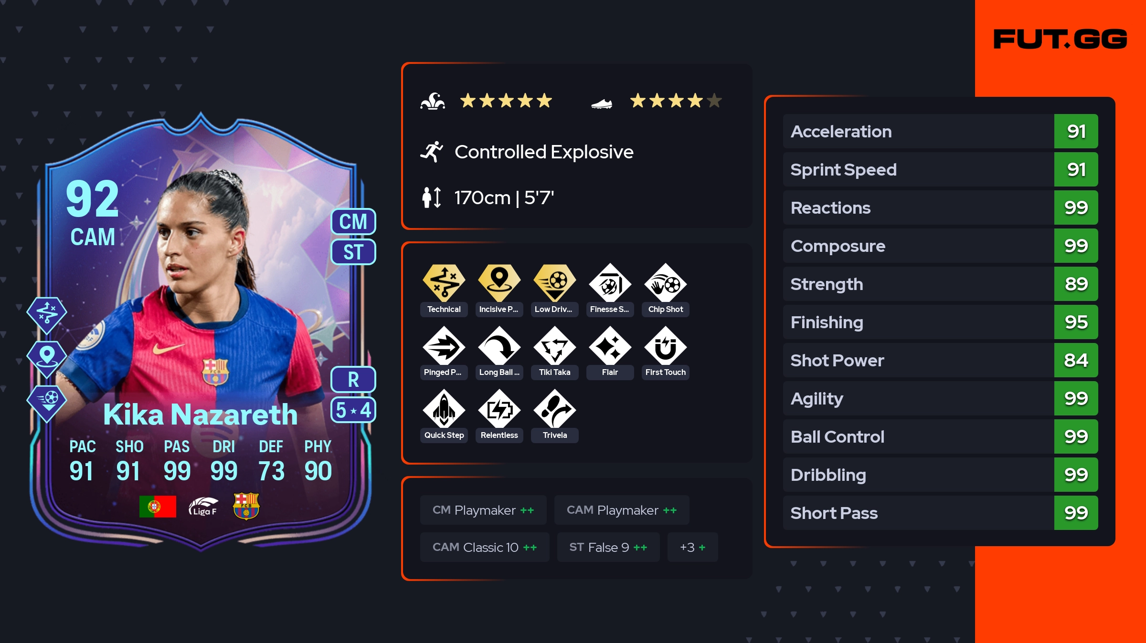The height and width of the screenshot is (643, 1146).
Task: Expand the +3 additional roles chip
Action: click(692, 547)
